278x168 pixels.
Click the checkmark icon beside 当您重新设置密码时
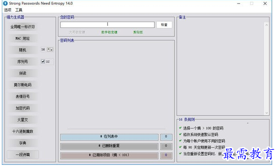pos(180,153)
